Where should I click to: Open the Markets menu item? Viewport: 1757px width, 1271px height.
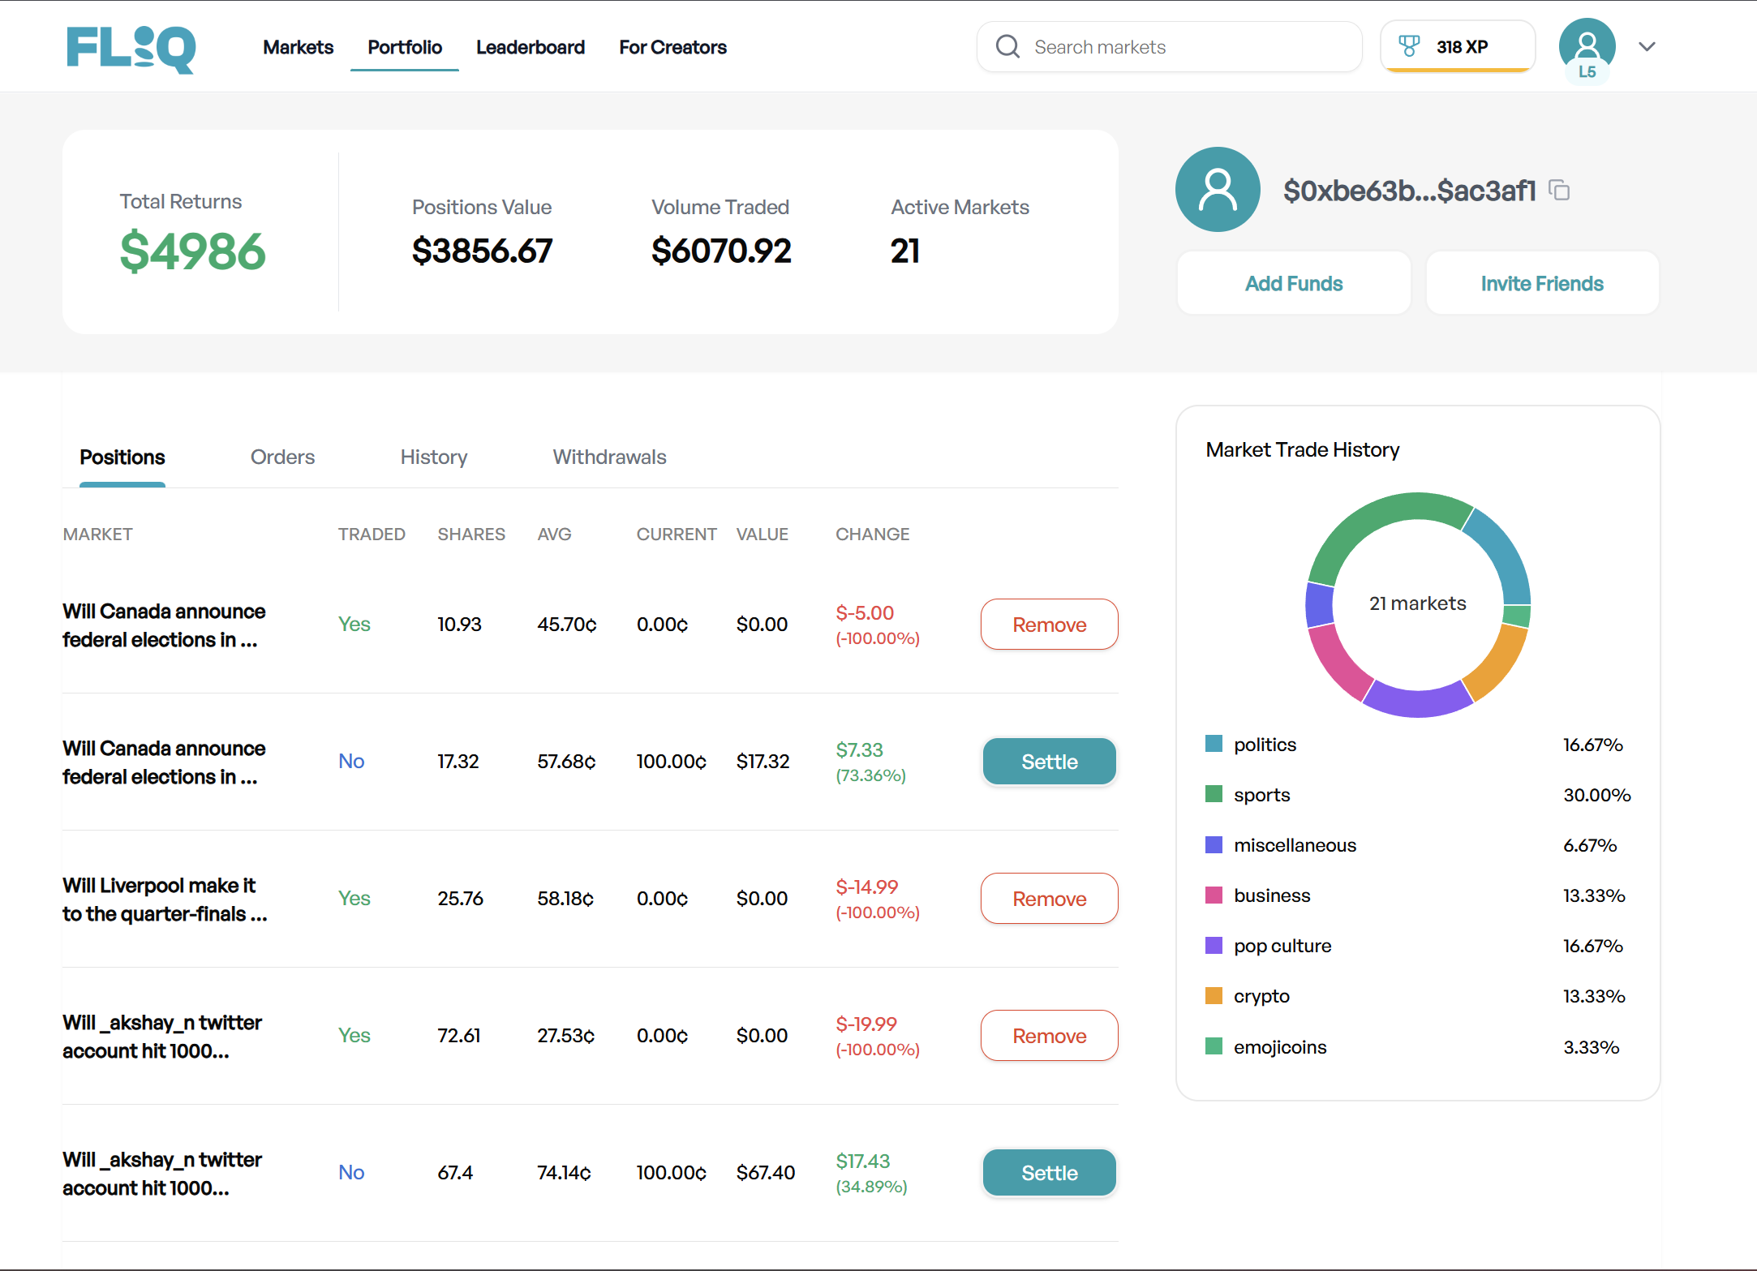[298, 47]
